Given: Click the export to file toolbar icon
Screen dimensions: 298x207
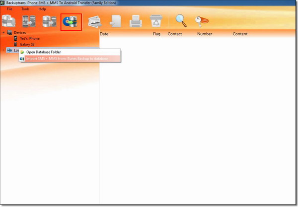Looking at the screenshot, I should (115, 21).
